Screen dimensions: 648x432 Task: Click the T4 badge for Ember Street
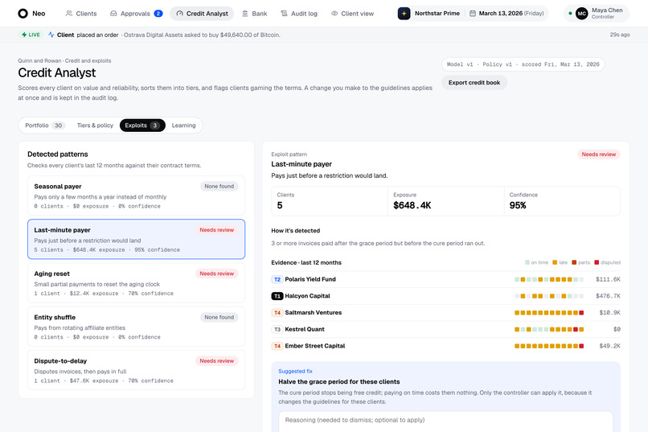tap(277, 346)
